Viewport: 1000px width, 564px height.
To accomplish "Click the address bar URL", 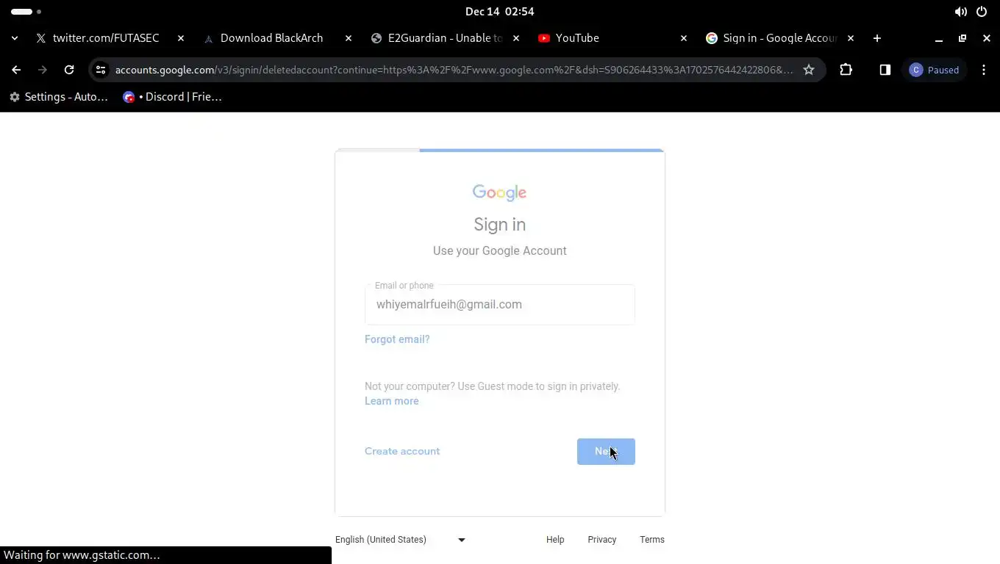I will click(x=454, y=70).
